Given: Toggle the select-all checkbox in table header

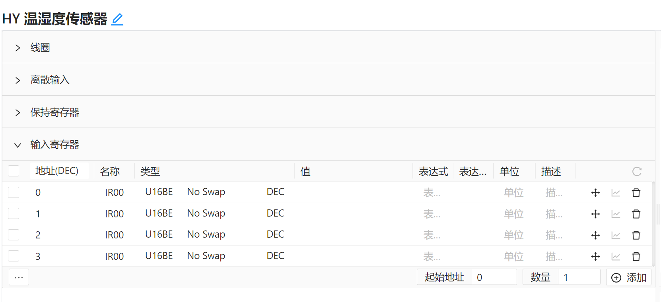Looking at the screenshot, I should (14, 171).
